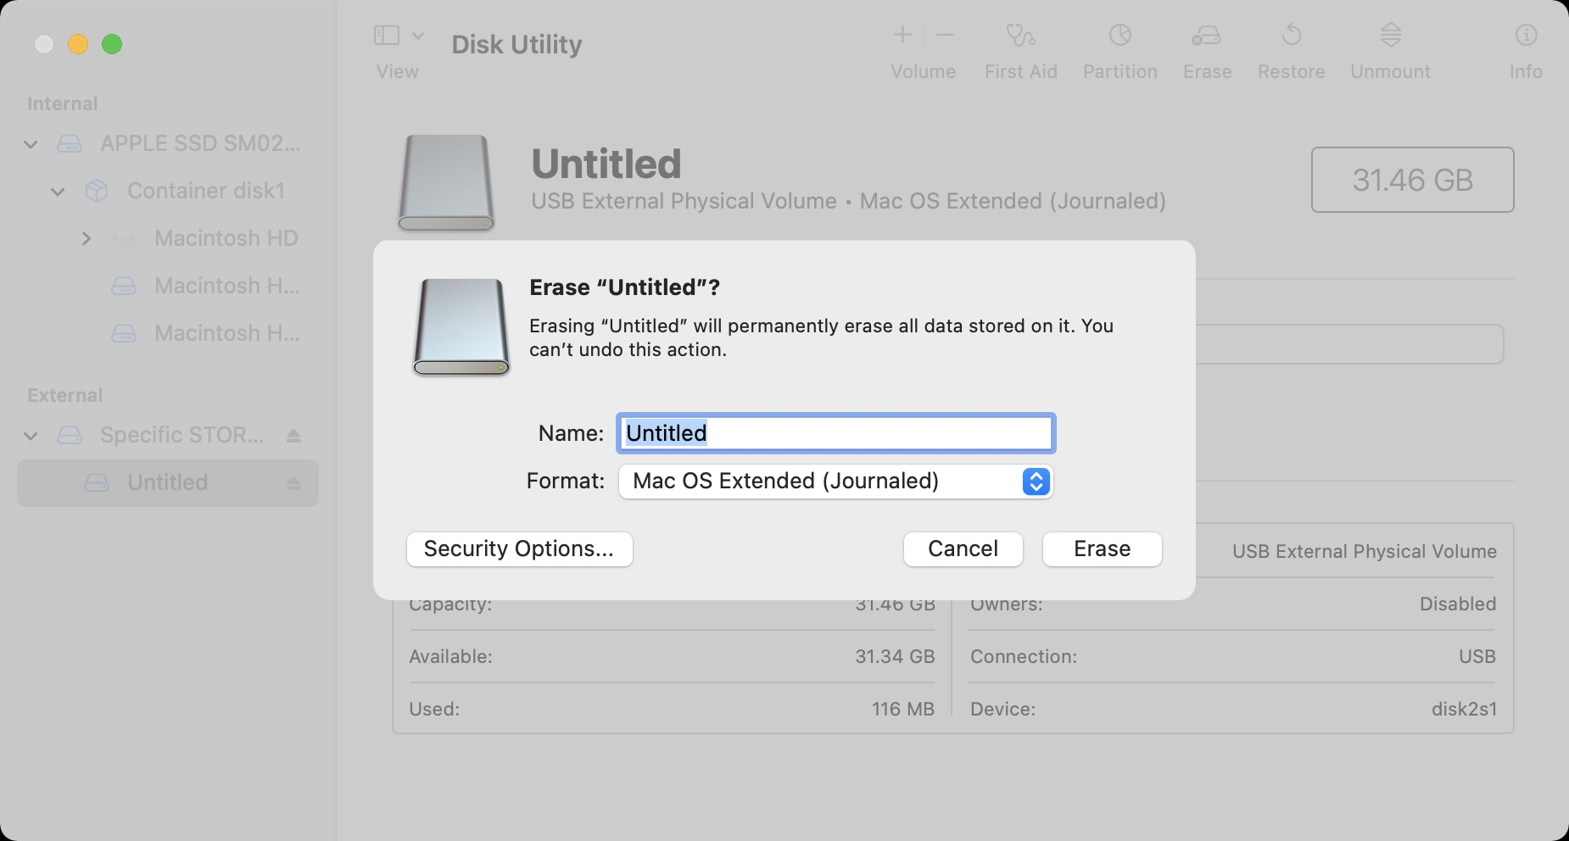This screenshot has width=1569, height=841.
Task: Click the Unmount toolbar icon
Action: tap(1390, 35)
